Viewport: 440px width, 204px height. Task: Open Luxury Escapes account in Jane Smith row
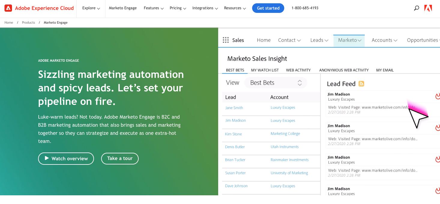tap(283, 108)
